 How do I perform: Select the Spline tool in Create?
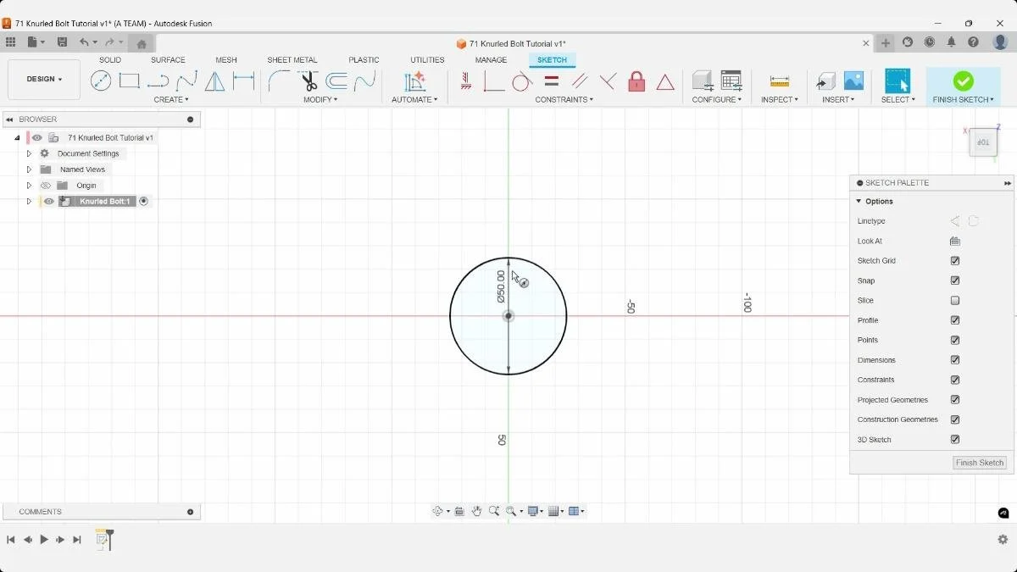click(186, 81)
